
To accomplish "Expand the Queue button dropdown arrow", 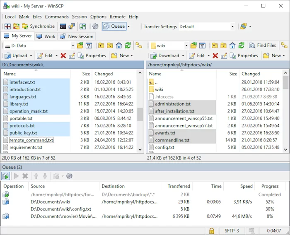I will point(129,26).
